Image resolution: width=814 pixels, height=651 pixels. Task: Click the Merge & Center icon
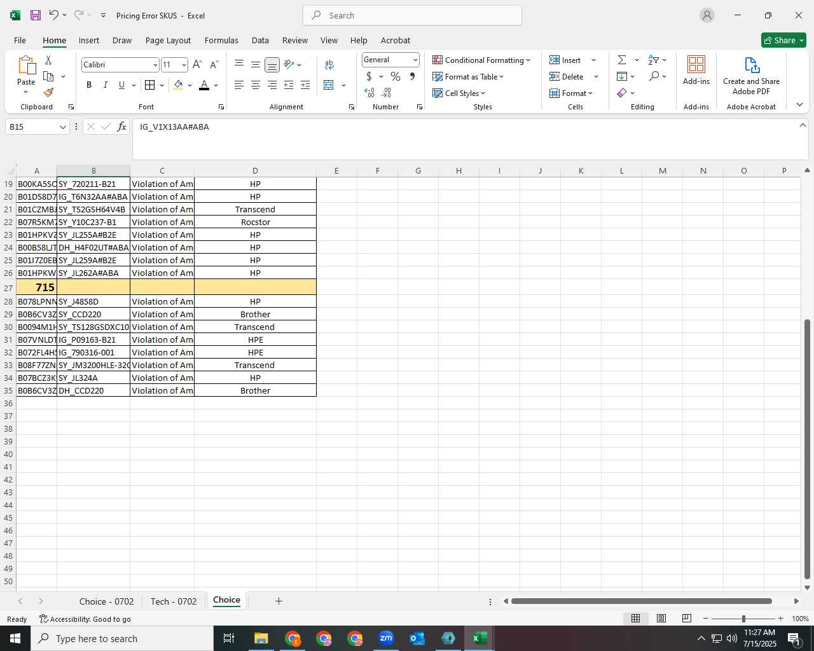tap(329, 85)
